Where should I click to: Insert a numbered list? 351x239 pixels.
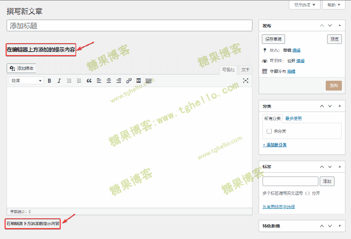[x=79, y=81]
